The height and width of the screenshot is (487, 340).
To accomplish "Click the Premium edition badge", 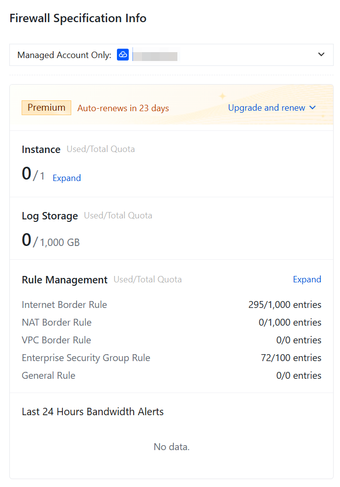I will 46,107.
